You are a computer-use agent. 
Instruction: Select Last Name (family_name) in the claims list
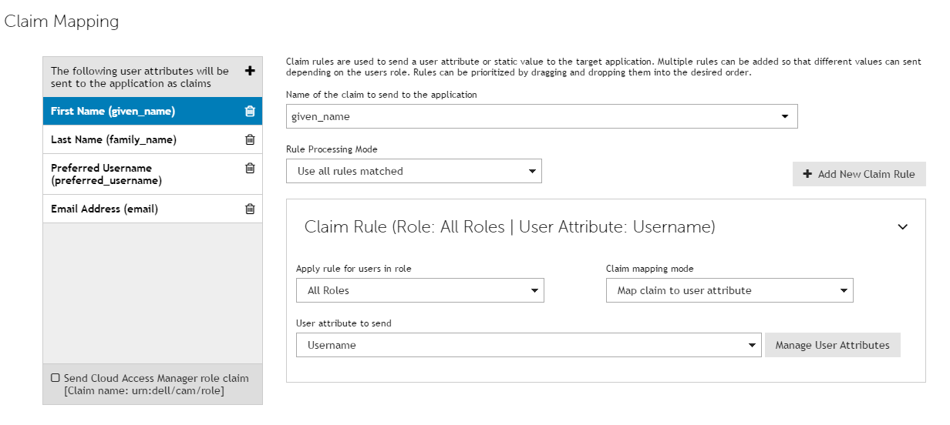(113, 139)
